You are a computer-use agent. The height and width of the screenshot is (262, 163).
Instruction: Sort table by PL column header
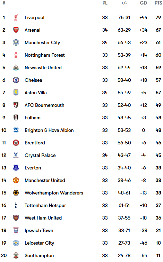pyautogui.click(x=105, y=3)
